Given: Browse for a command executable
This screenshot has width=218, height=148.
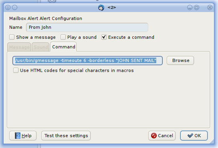Looking at the screenshot, I should (x=180, y=60).
